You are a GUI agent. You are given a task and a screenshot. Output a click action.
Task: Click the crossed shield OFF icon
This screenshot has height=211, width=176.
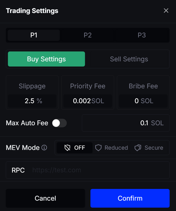67,148
